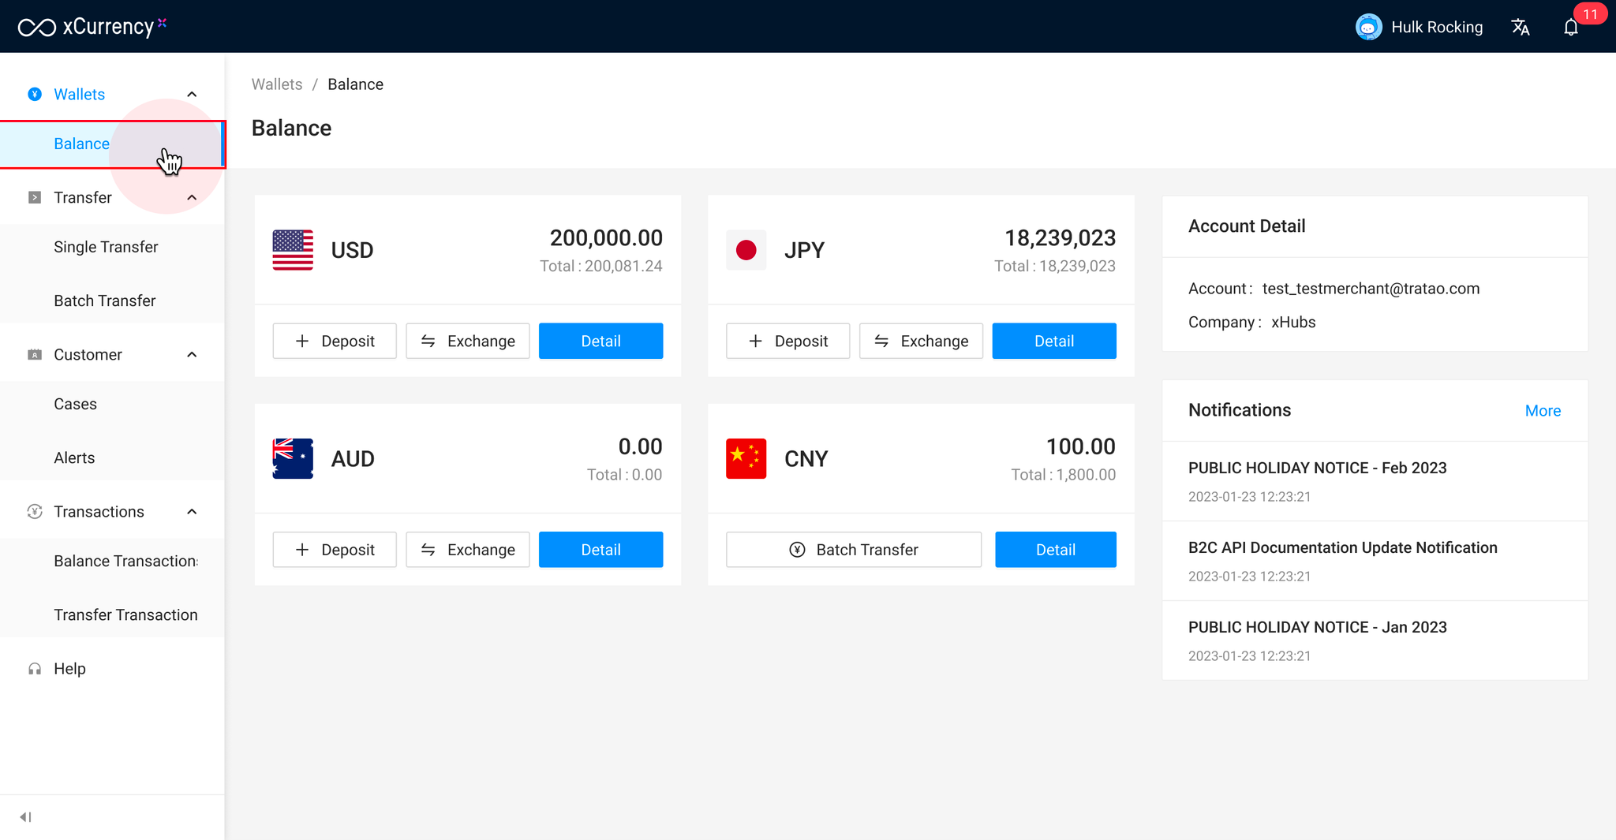View Detail for the USD wallet

[x=601, y=341]
